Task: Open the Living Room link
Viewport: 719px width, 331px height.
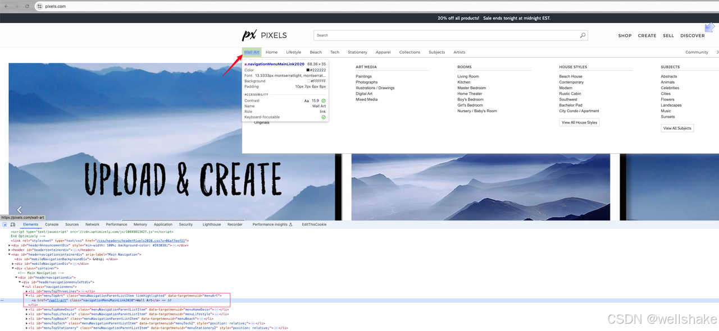Action: 468,76
